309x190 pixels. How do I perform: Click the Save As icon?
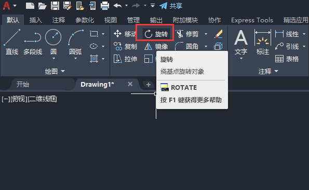68,6
